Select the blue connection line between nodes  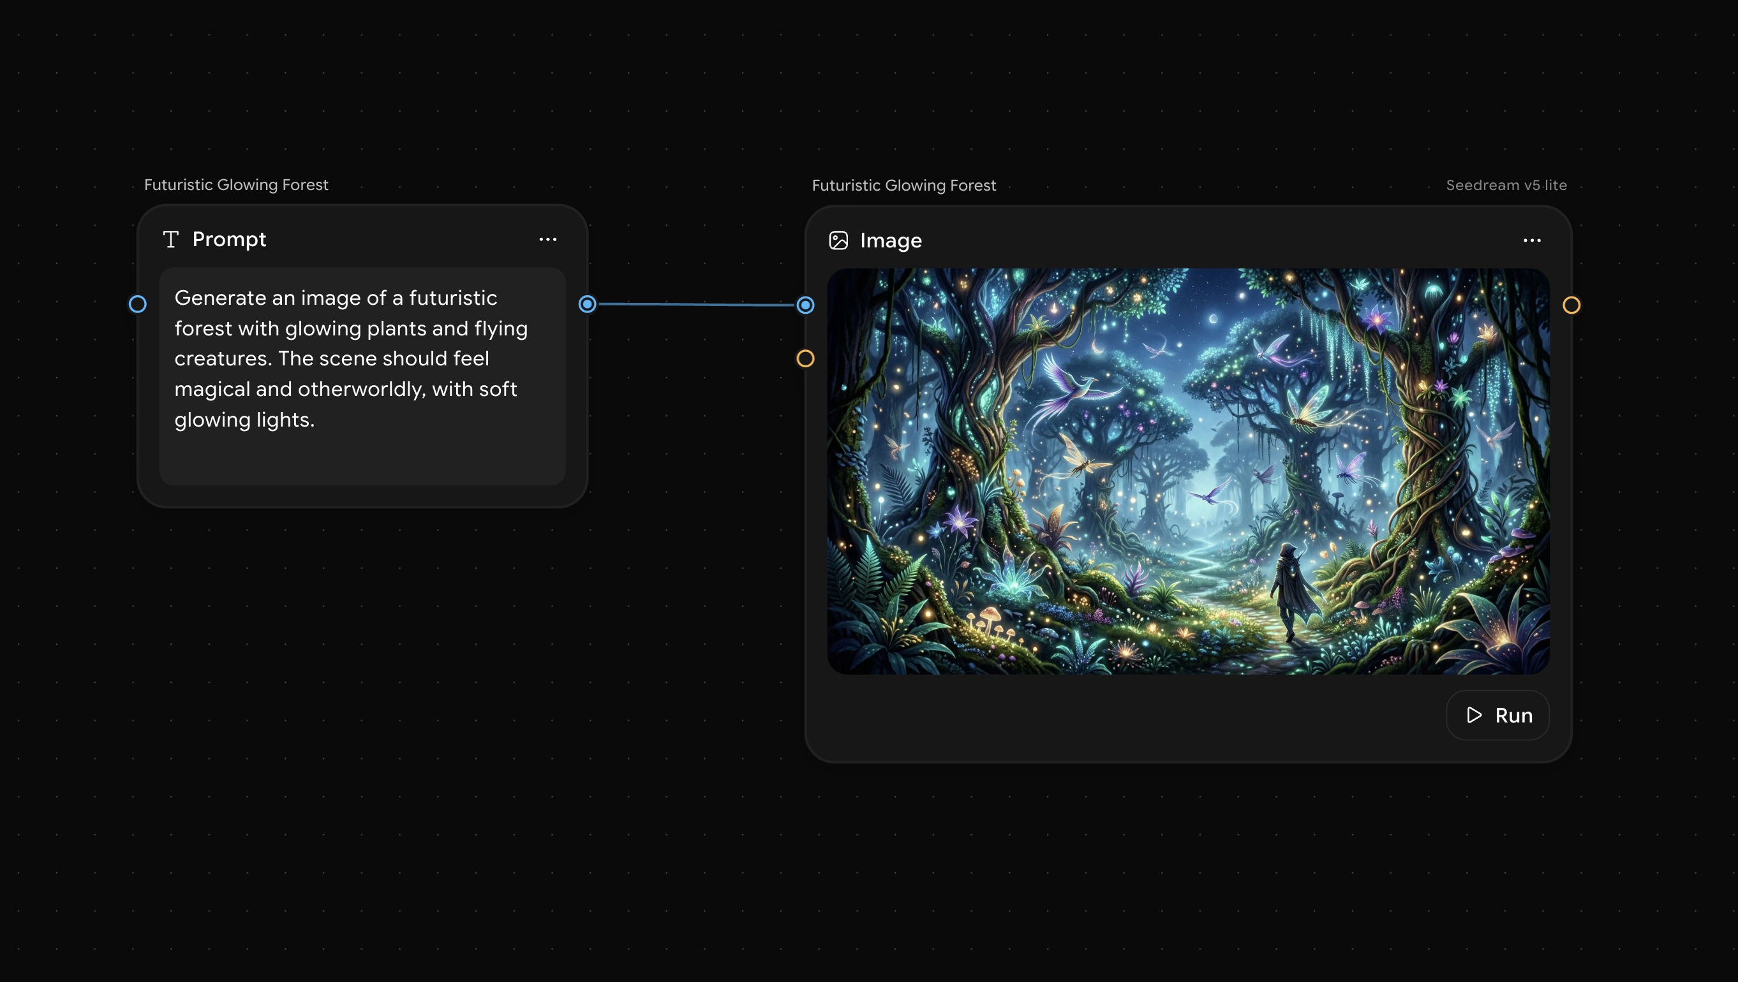pos(695,305)
